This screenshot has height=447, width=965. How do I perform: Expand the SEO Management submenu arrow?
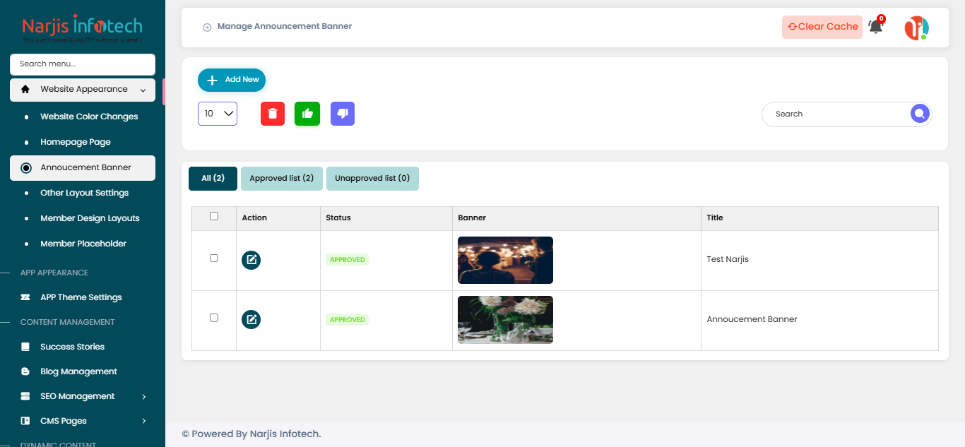pyautogui.click(x=144, y=397)
